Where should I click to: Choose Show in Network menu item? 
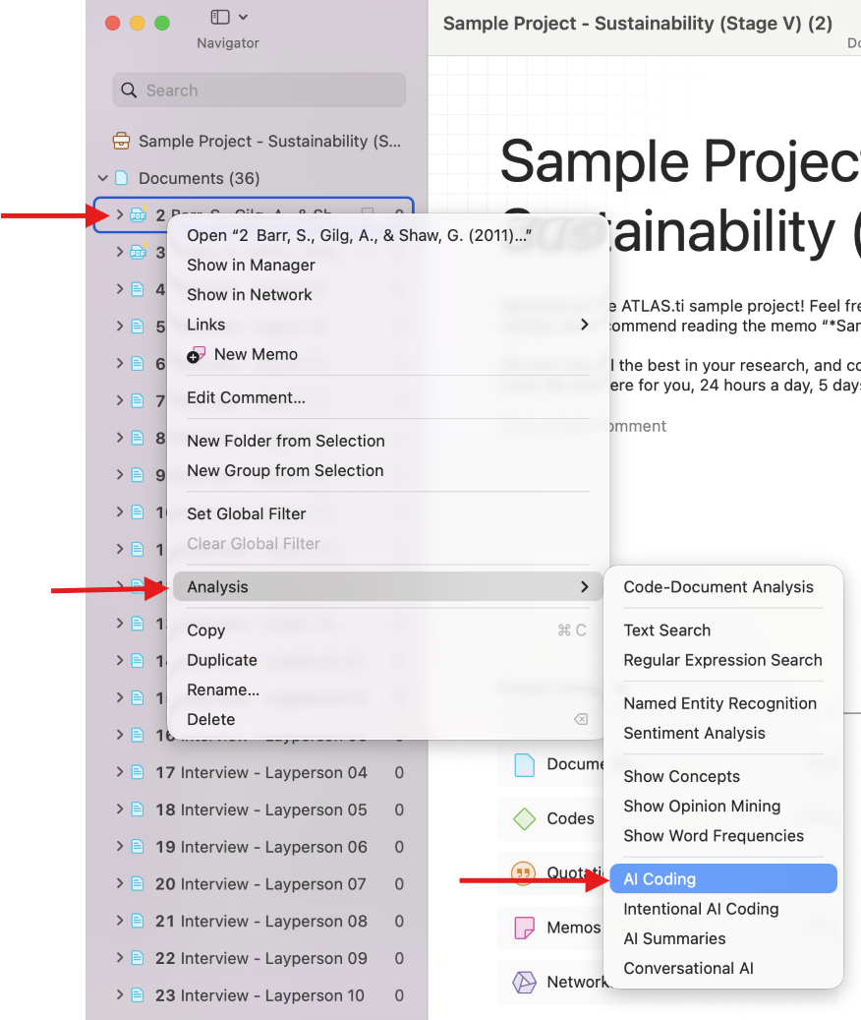pyautogui.click(x=250, y=295)
